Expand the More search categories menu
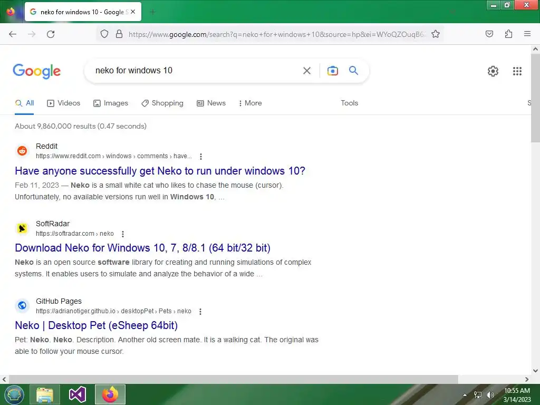Viewport: 540px width, 405px height. [250, 103]
